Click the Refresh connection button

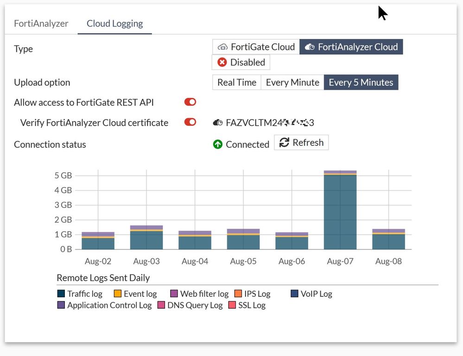coord(301,143)
